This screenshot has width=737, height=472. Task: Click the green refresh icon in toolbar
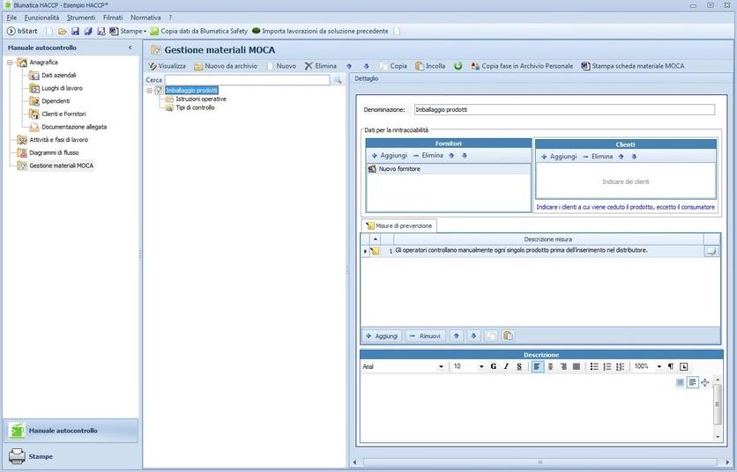point(458,66)
